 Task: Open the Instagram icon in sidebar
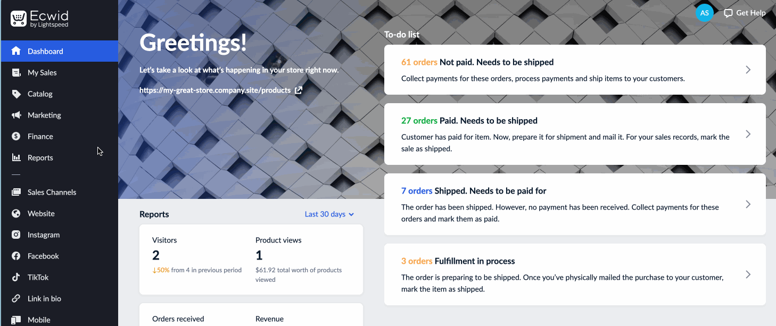(16, 235)
